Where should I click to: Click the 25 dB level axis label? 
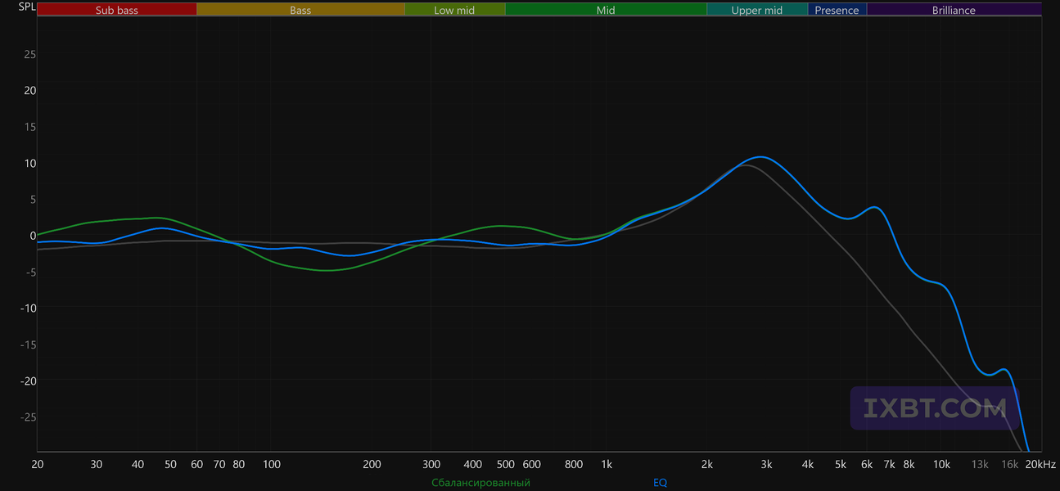tap(29, 54)
